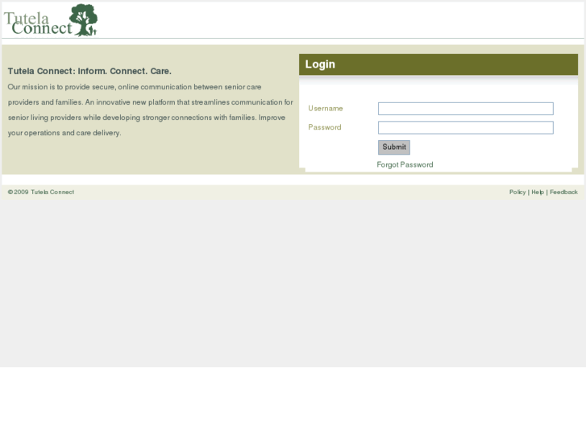This screenshot has width=586, height=439.
Task: Click the 'Our mission is to provide' paragraph
Action: pyautogui.click(x=150, y=110)
